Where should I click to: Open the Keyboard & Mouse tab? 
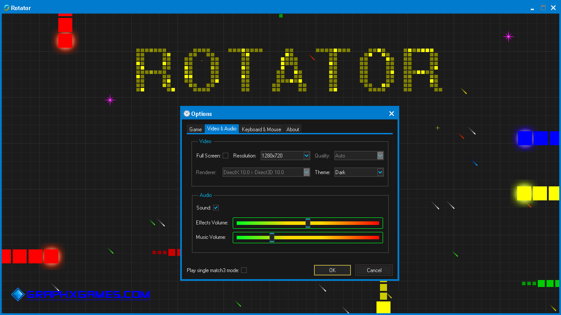click(x=261, y=129)
